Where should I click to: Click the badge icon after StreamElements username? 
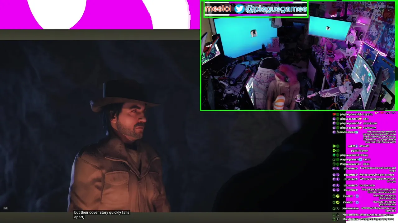357,132
